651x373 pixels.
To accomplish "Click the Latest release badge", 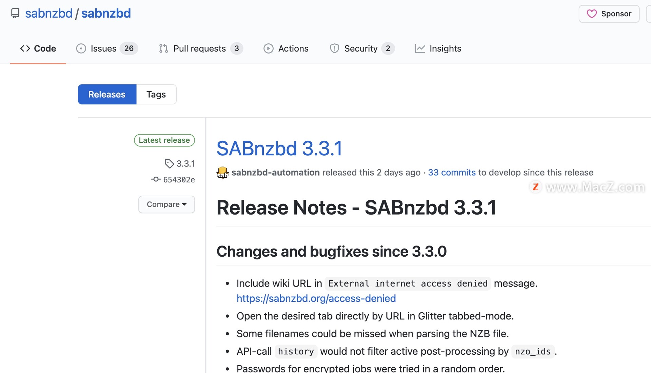I will point(164,140).
